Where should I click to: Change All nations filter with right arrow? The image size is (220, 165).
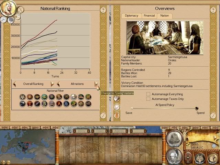pyautogui.click(x=96, y=84)
